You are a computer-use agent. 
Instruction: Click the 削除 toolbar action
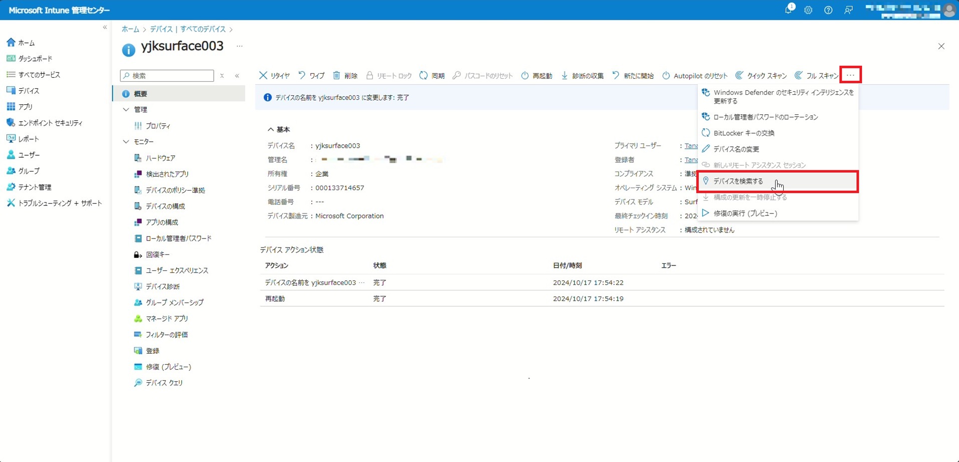click(345, 76)
